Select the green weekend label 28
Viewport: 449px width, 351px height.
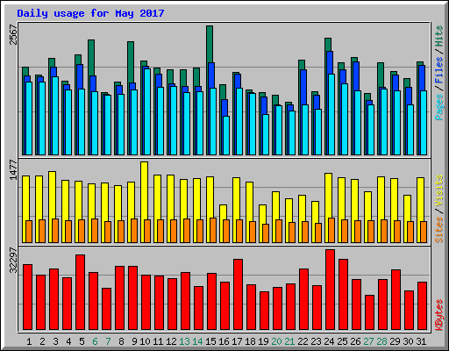tap(381, 341)
